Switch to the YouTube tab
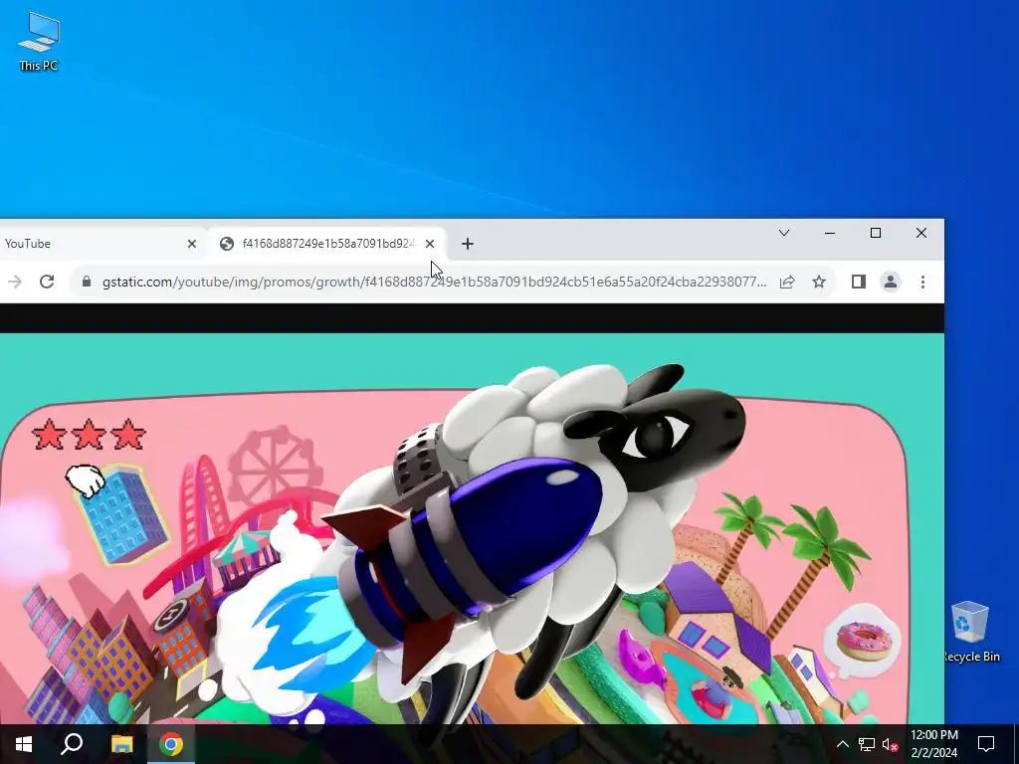The width and height of the screenshot is (1019, 764). 98,244
